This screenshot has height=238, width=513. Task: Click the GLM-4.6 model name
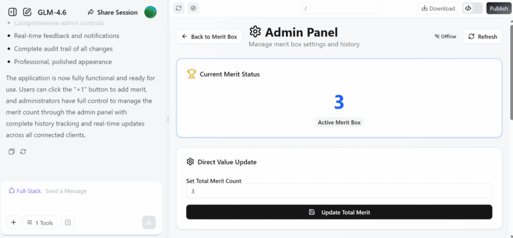(52, 12)
